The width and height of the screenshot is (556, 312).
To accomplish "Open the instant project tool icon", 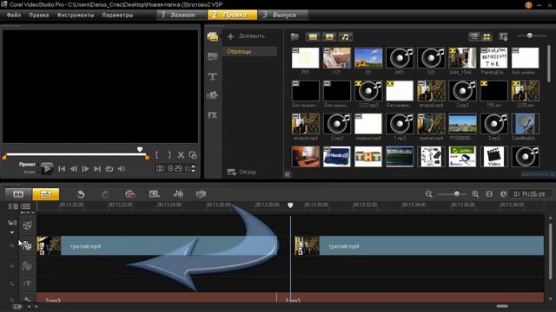I will [x=155, y=194].
